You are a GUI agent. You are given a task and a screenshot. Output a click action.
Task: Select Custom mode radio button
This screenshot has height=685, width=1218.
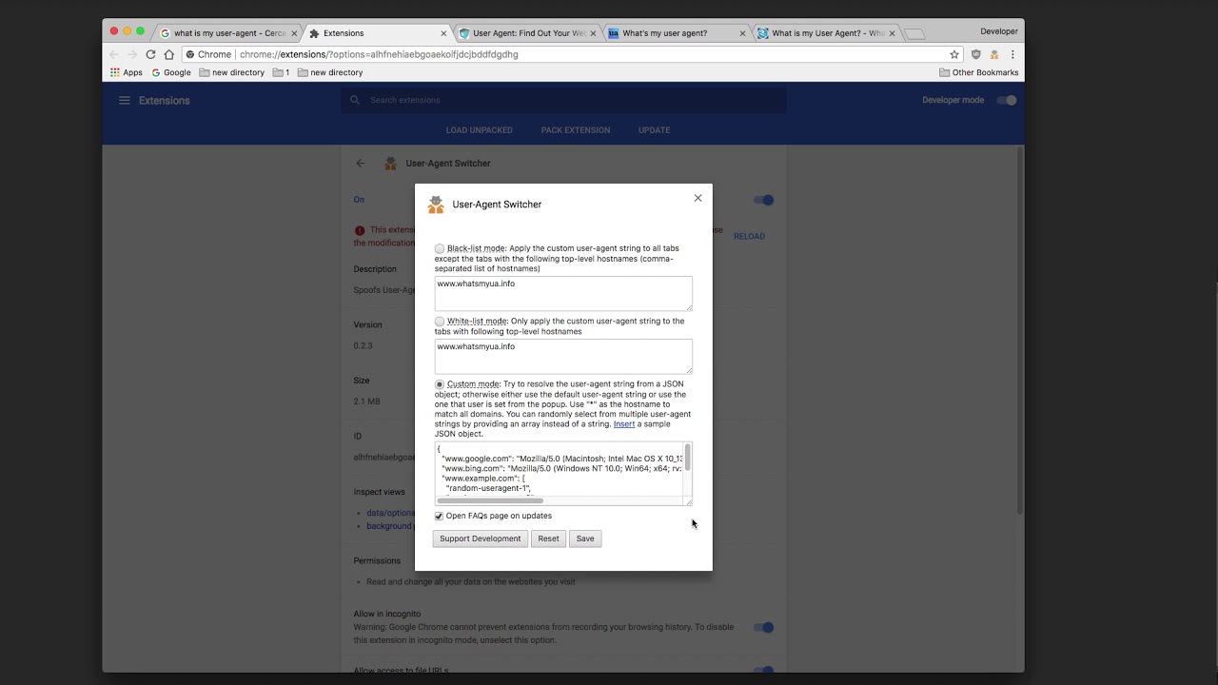point(440,384)
